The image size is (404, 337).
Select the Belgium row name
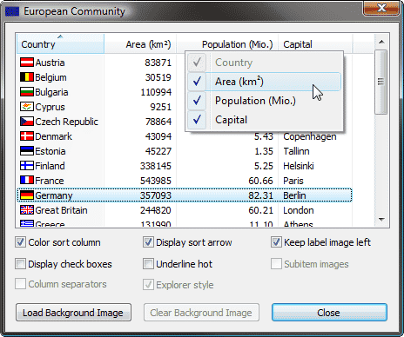[x=50, y=77]
